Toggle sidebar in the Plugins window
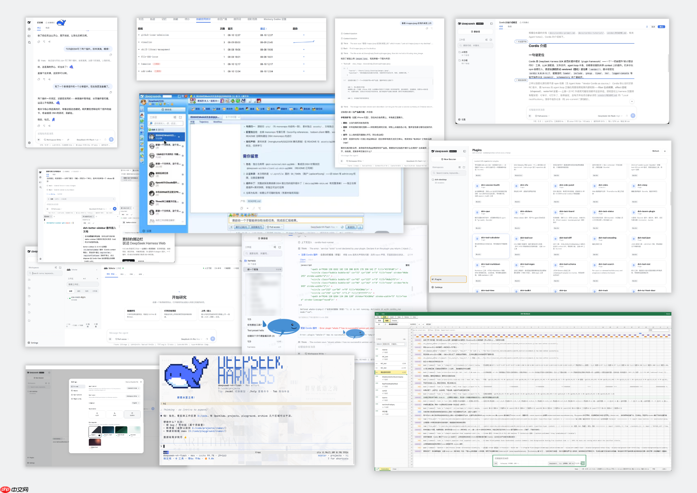 click(464, 151)
